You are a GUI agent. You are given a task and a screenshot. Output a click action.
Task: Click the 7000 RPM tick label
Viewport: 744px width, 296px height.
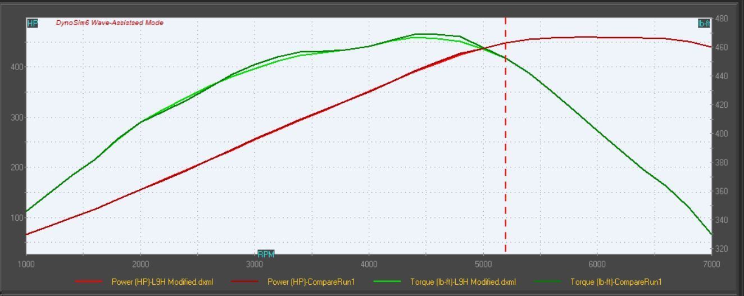click(x=711, y=265)
